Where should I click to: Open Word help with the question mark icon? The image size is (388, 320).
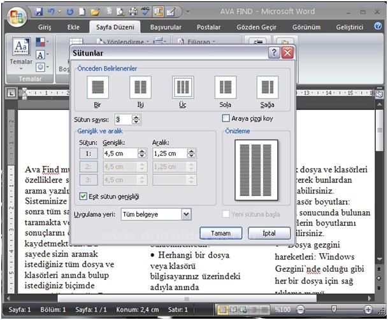378,26
